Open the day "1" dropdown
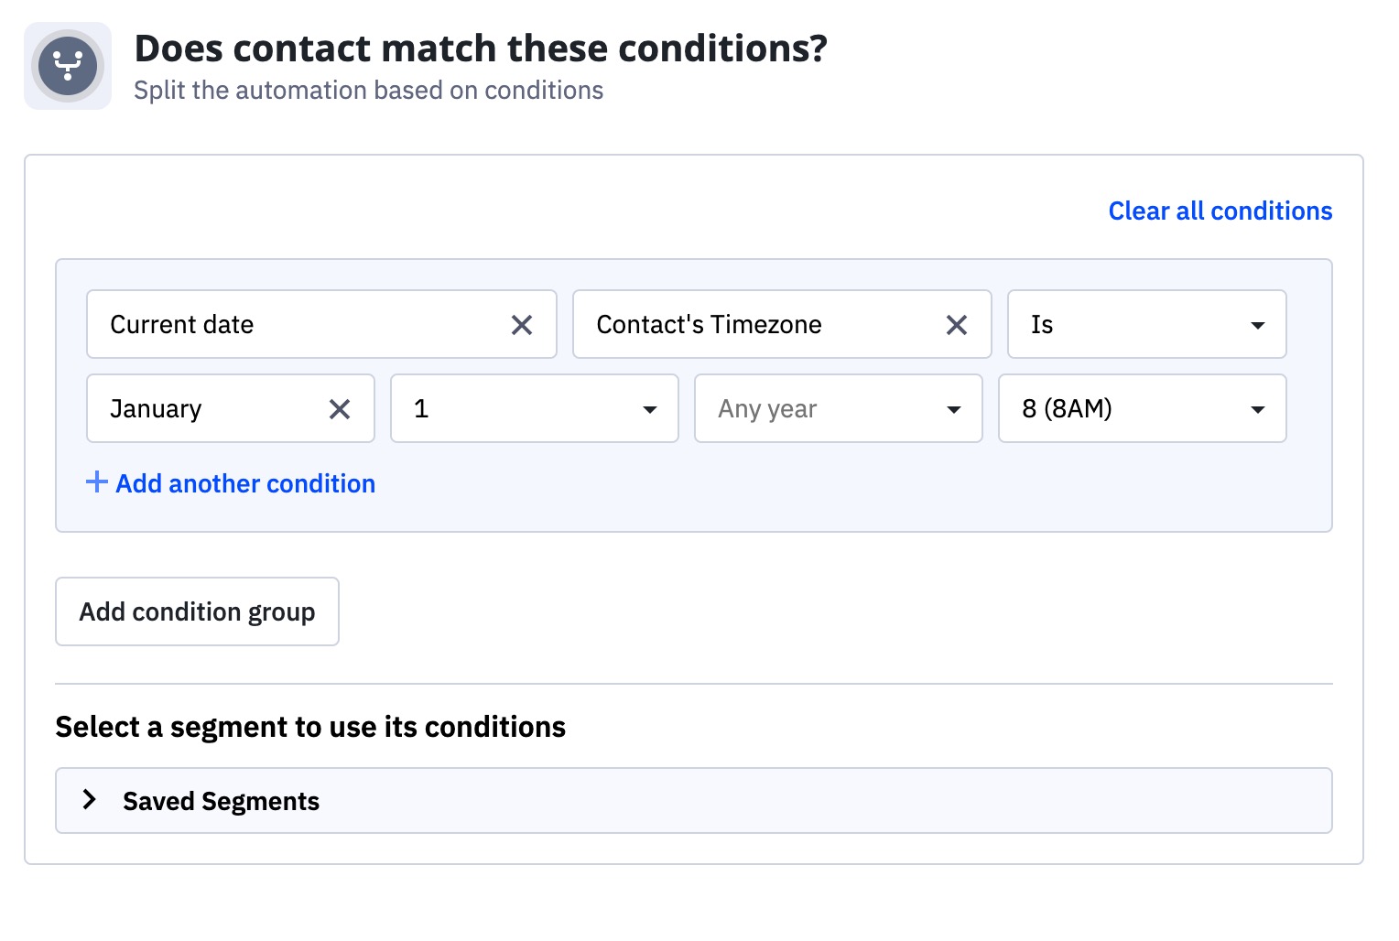 coord(534,409)
